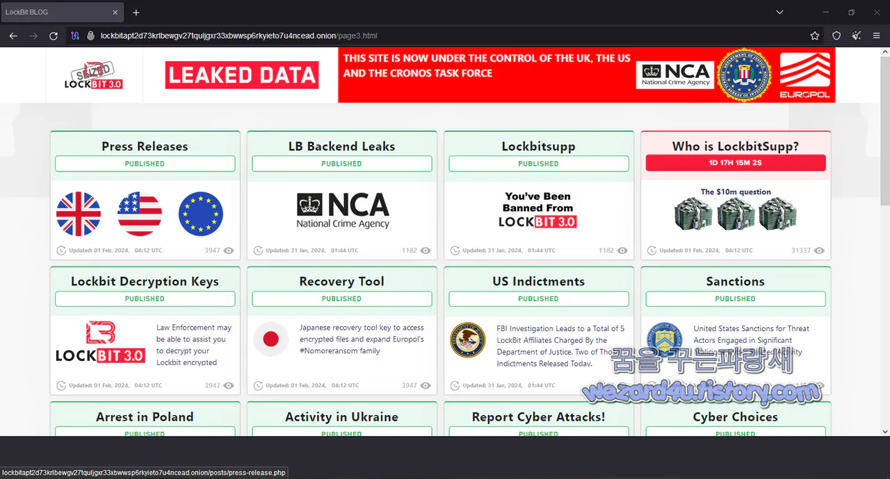Viewport: 890px width, 479px height.
Task: Click PUBLISHED under LB Backend Leaks
Action: [341, 164]
